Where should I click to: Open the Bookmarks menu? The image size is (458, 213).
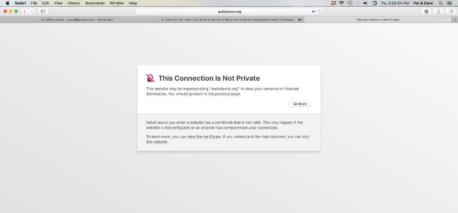pos(95,3)
